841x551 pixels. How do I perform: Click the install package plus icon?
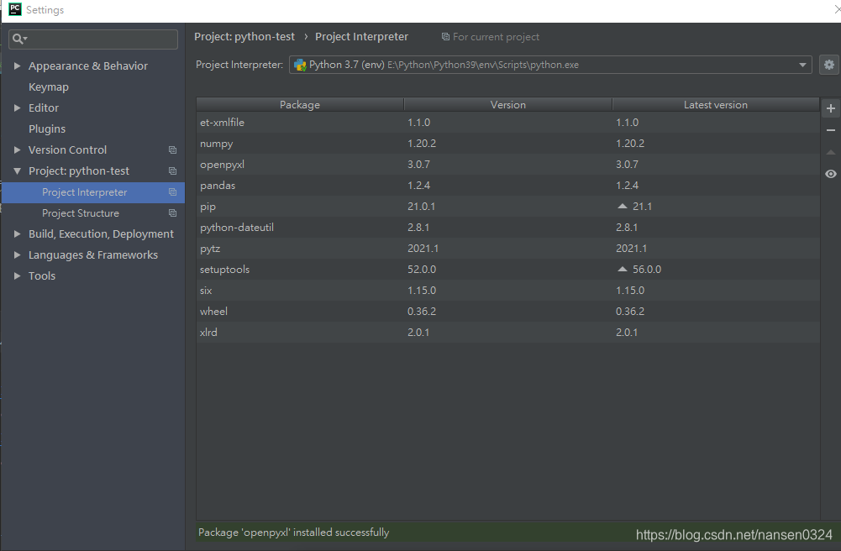point(830,108)
